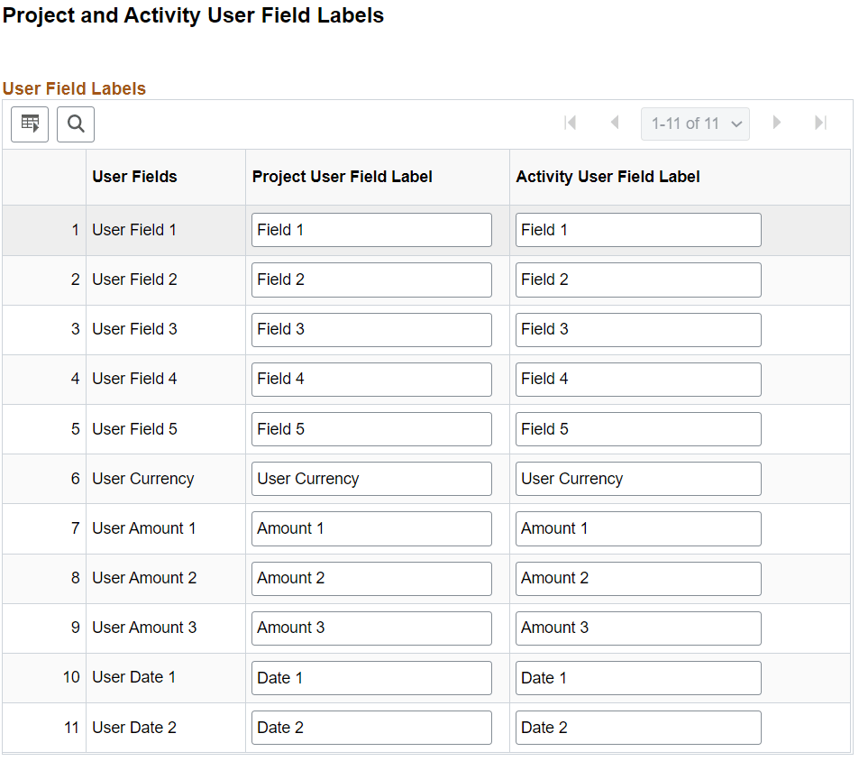Click the next-page arrow icon
Screen dimensions: 859x761
(x=777, y=123)
